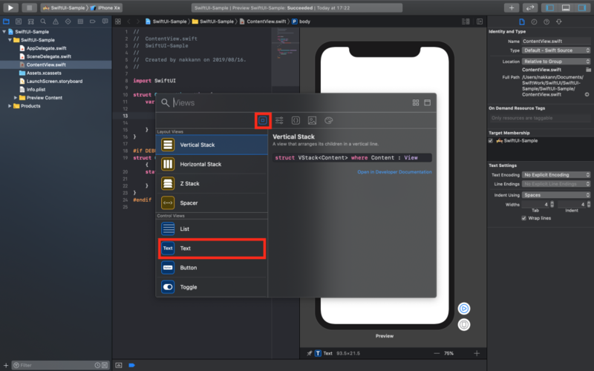Toggle the Inspectors panel

[582, 7]
